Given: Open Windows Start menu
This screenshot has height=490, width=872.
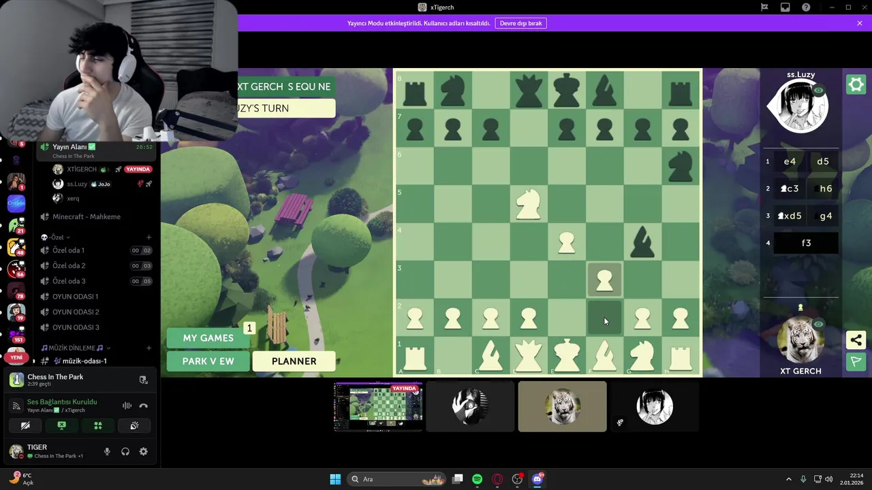Looking at the screenshot, I should click(x=335, y=479).
